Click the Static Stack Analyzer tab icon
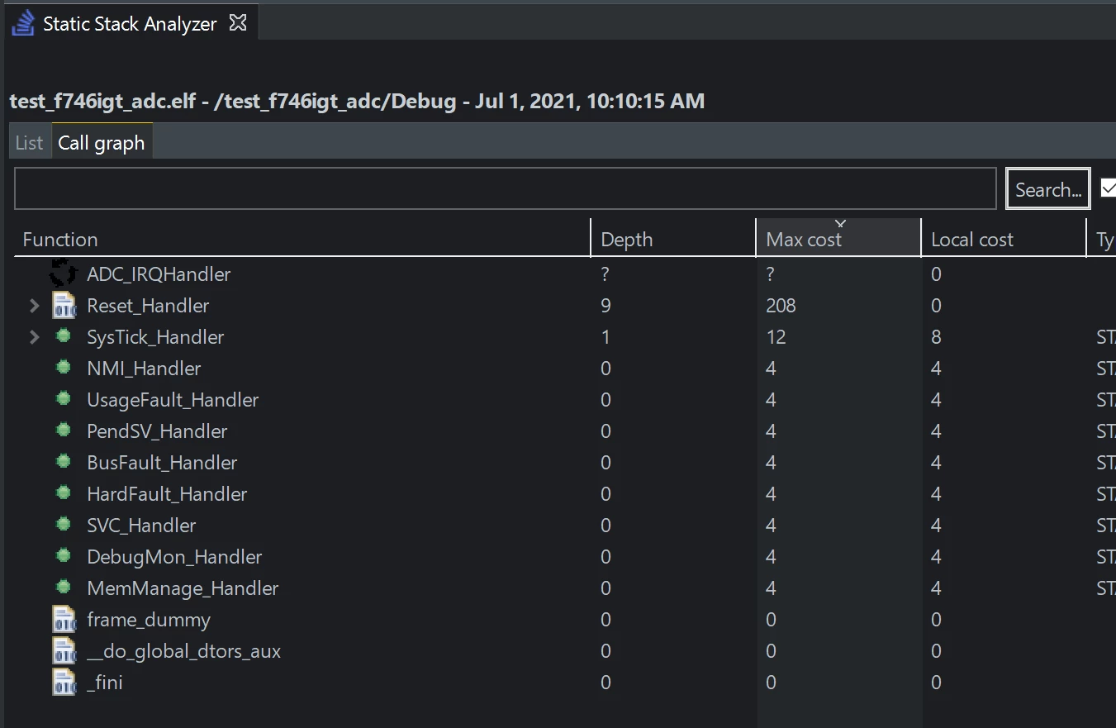The height and width of the screenshot is (728, 1116). coord(23,23)
